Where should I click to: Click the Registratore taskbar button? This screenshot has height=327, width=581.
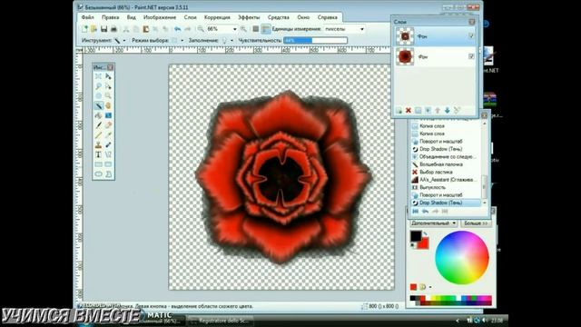click(221, 321)
